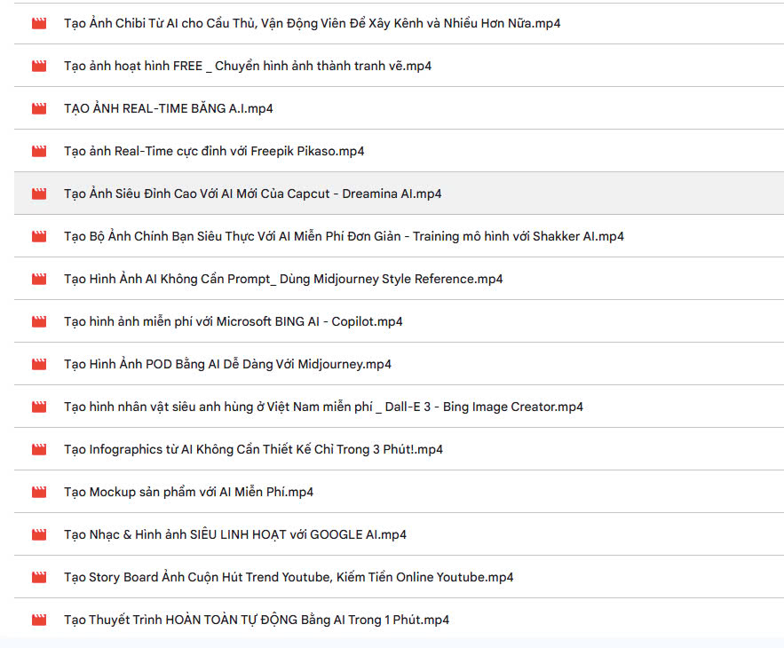Select Tạo ảnh hoạt hình FREE file
The image size is (784, 648).
point(399,66)
